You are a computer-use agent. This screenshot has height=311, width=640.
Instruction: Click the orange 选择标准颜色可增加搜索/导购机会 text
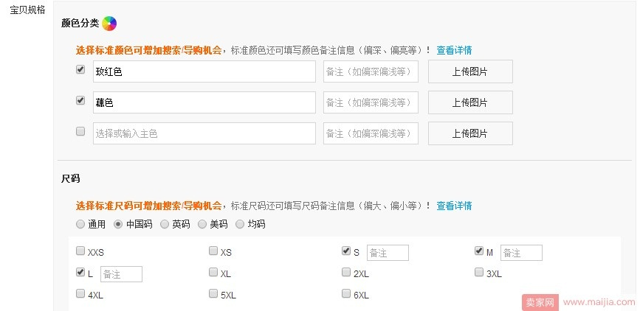(148, 50)
